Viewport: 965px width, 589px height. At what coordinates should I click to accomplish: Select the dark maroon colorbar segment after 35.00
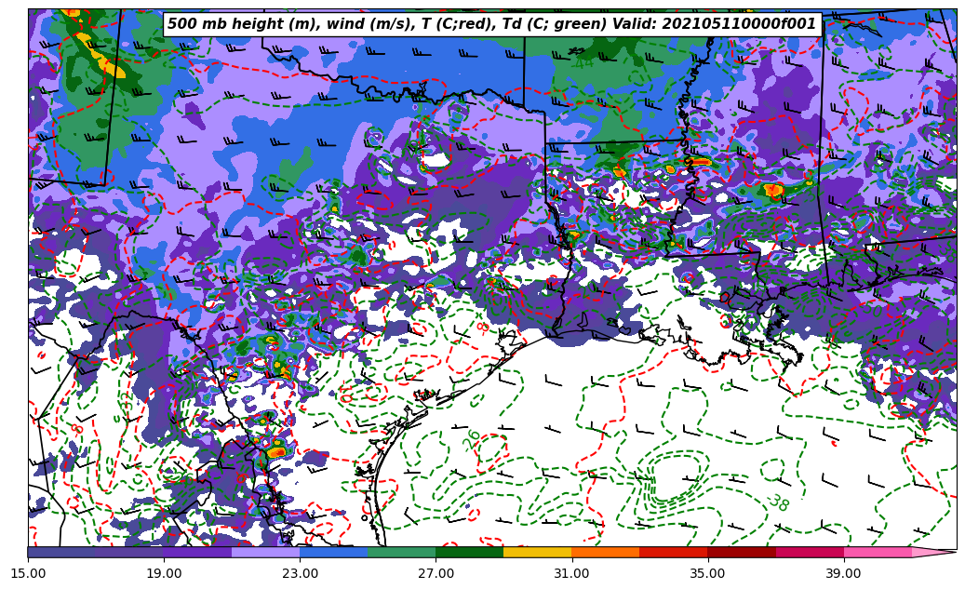point(742,552)
